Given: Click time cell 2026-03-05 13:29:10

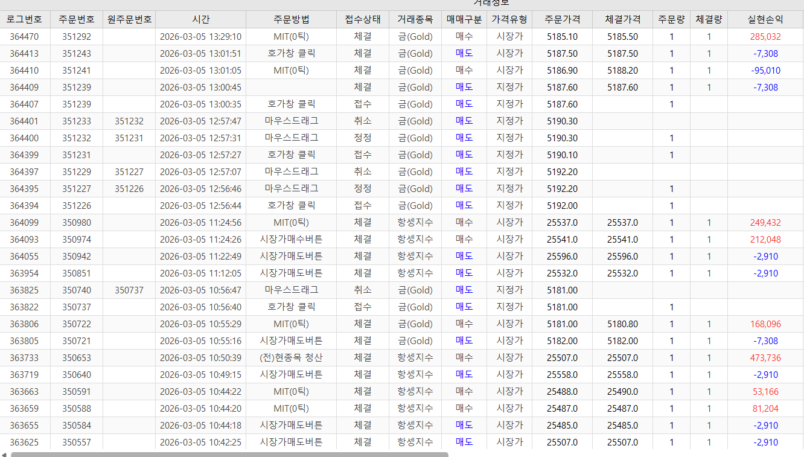Looking at the screenshot, I should point(200,36).
